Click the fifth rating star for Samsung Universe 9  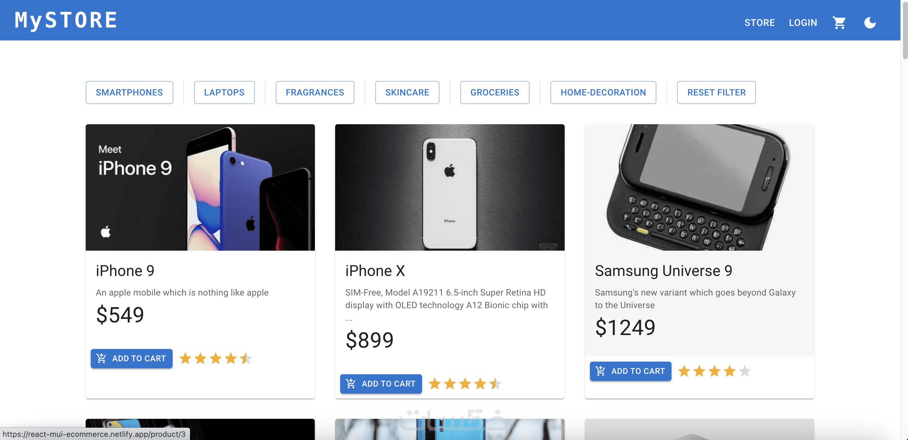745,371
